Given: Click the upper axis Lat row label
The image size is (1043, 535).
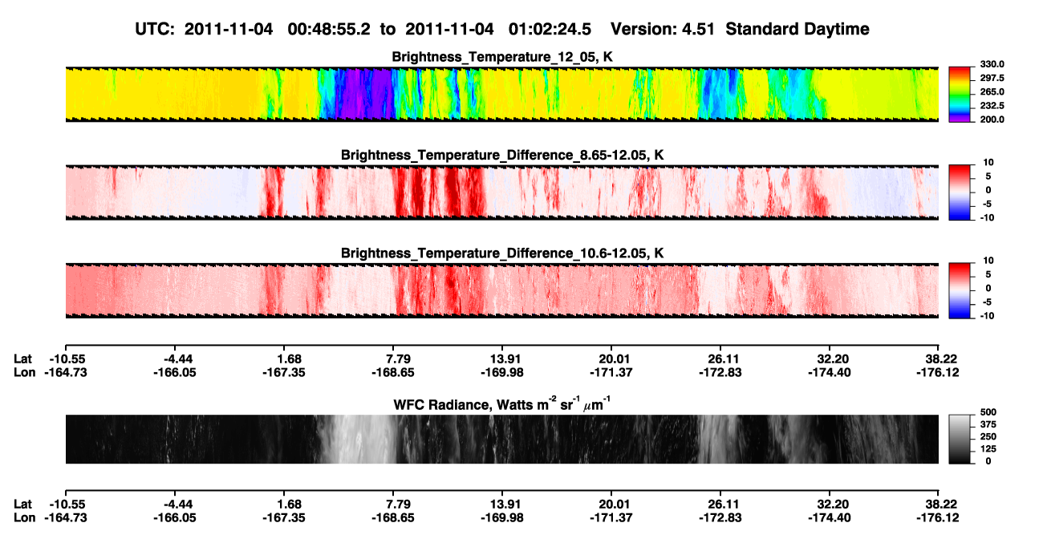Looking at the screenshot, I should [23, 359].
